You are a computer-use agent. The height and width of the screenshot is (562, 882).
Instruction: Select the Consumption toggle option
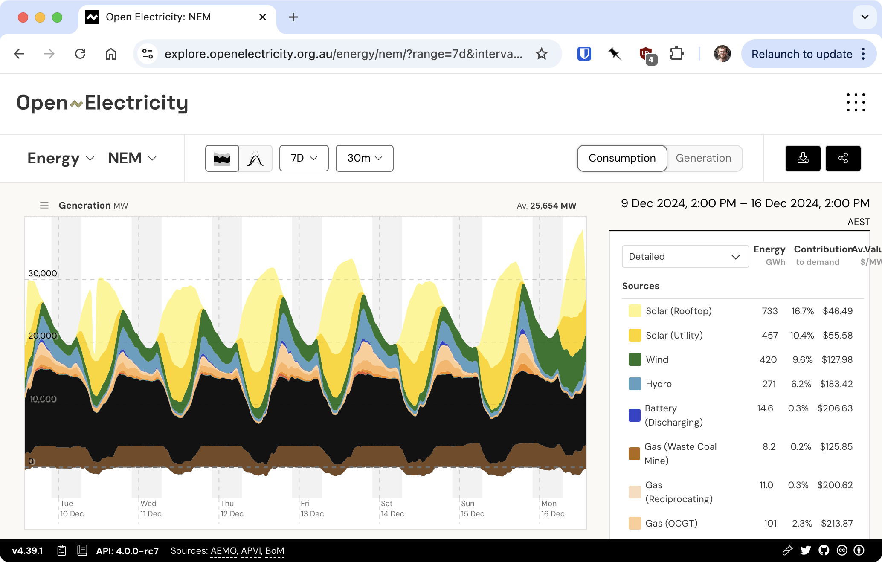click(622, 158)
